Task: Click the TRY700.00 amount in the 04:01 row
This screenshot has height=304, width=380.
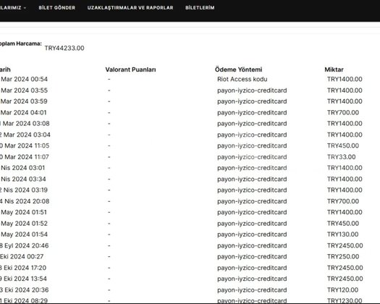Action: [x=343, y=112]
